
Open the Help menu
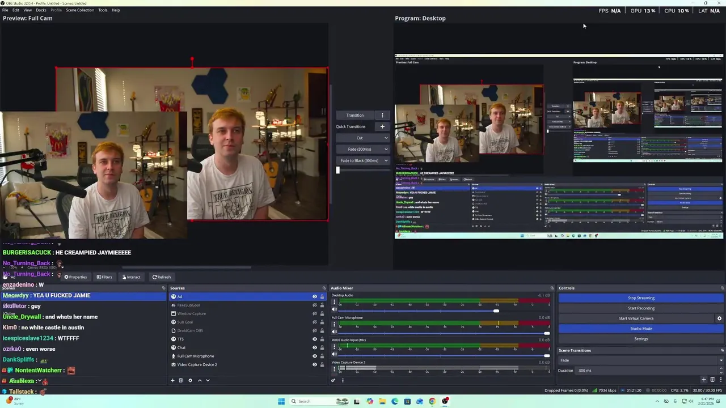116,10
